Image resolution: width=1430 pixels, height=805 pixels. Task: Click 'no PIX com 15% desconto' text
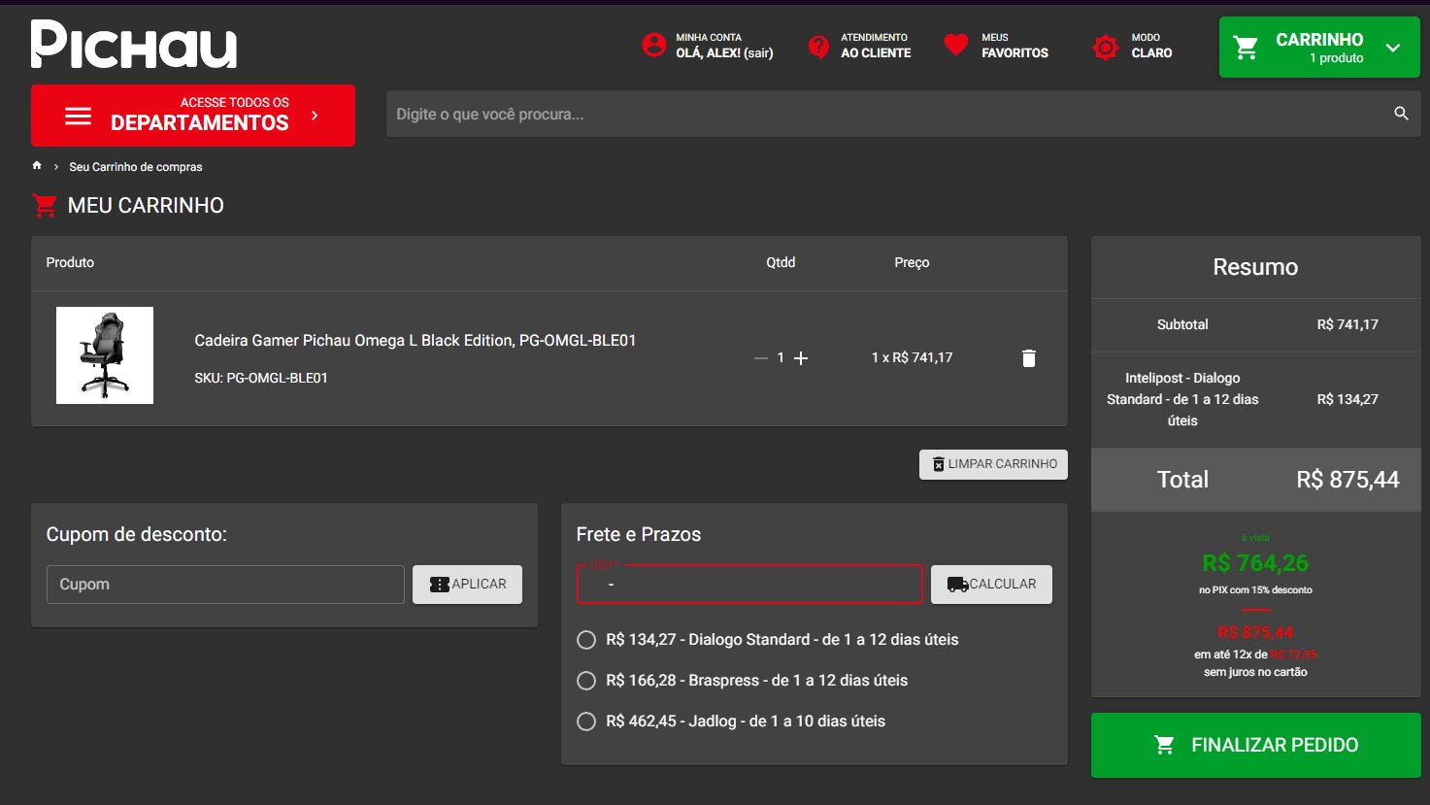pyautogui.click(x=1255, y=590)
